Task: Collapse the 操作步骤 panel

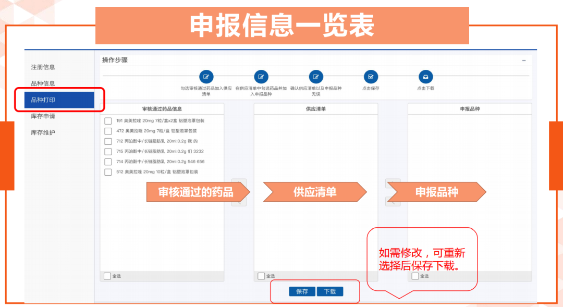Action: click(x=524, y=59)
